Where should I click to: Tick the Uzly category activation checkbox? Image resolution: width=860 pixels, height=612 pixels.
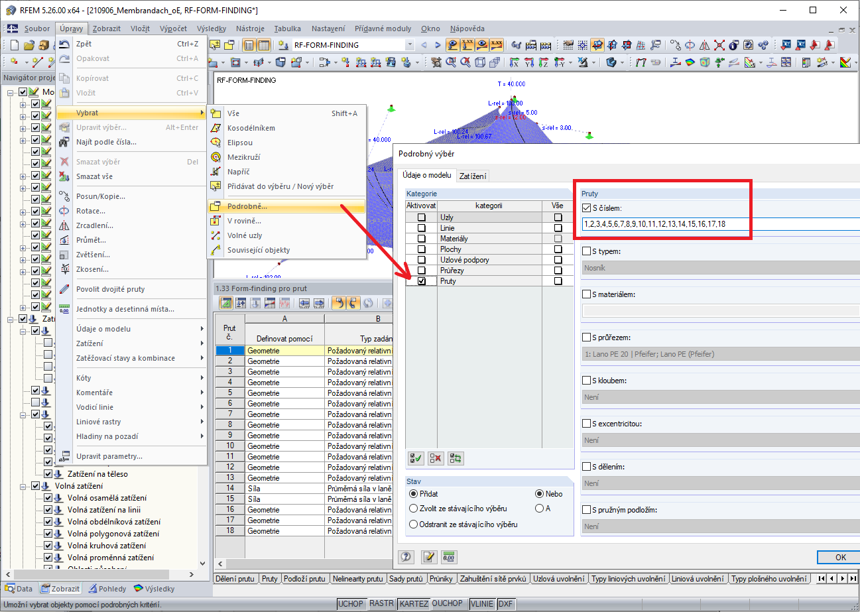click(421, 217)
